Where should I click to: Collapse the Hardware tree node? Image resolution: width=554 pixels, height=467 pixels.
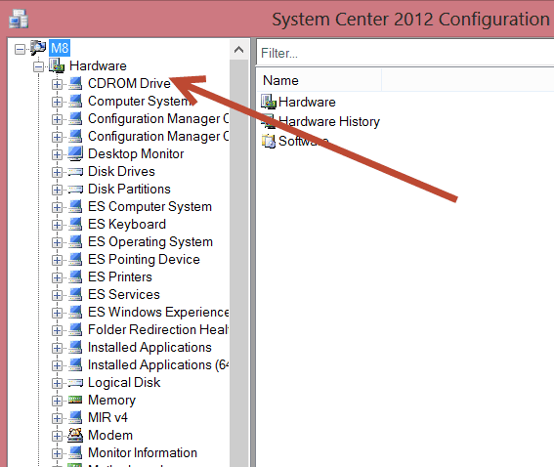point(38,66)
